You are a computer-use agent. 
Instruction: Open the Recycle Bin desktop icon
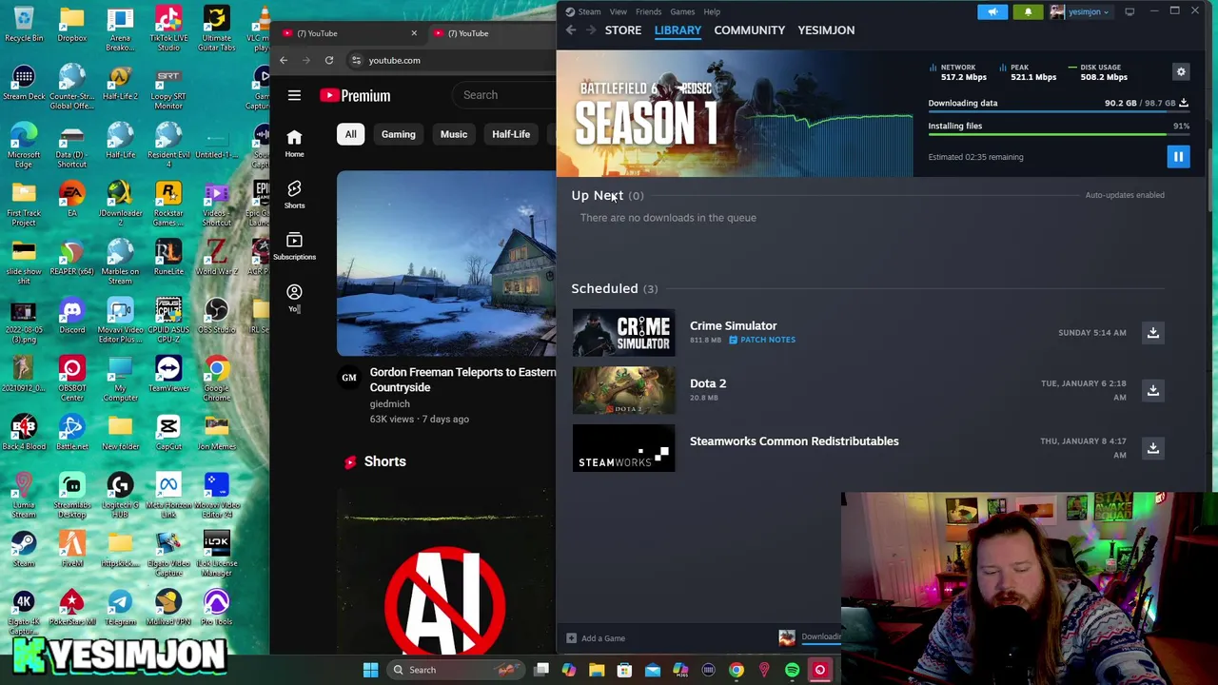click(x=24, y=26)
